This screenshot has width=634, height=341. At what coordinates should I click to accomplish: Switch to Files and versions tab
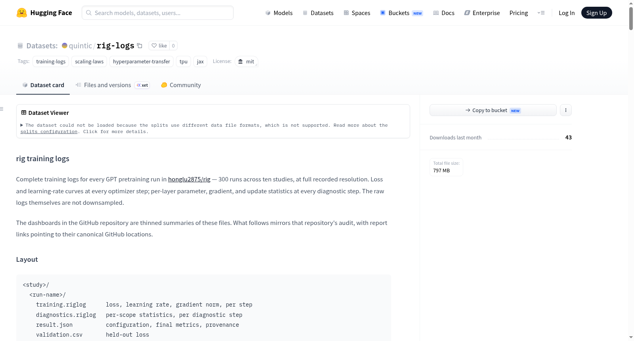(113, 85)
